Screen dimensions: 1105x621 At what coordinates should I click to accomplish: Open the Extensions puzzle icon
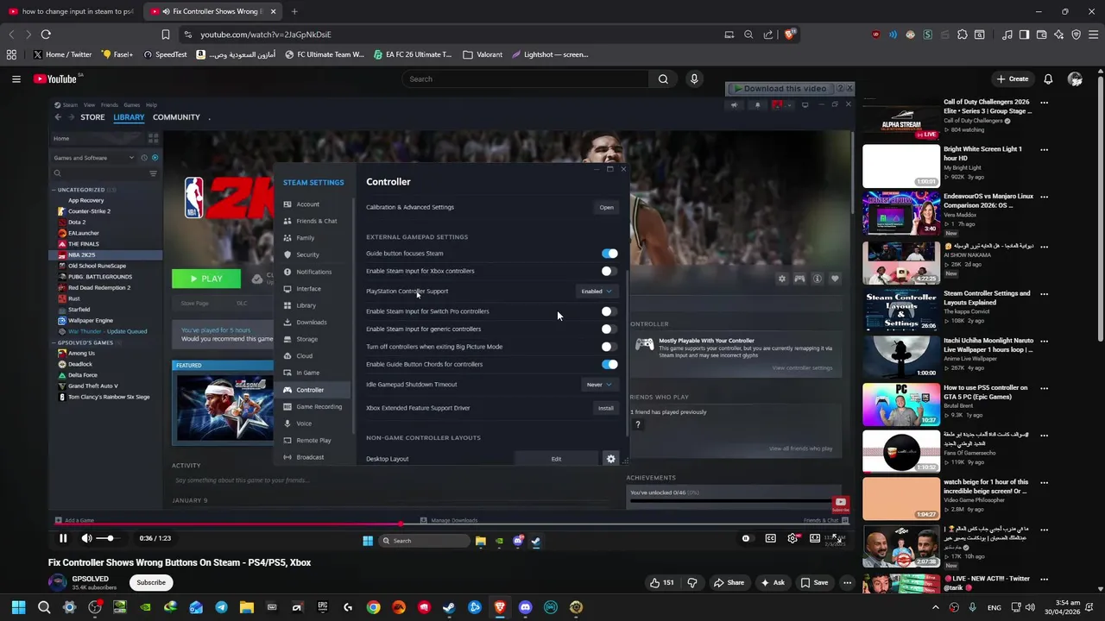(963, 34)
